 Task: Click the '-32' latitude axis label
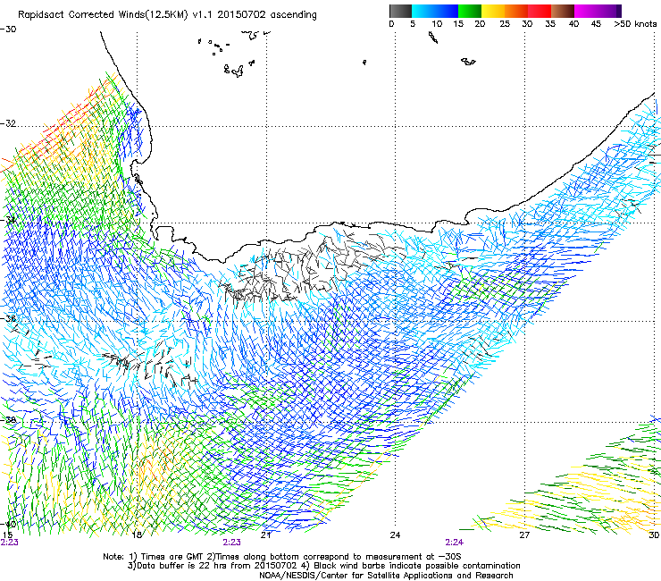(x=8, y=123)
